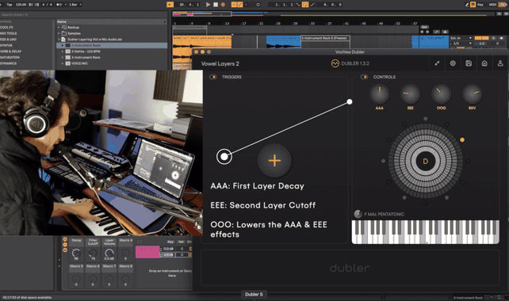Viewport: 509px width, 301px height.
Task: Expand the VOICE MIC track row
Action: pyautogui.click(x=63, y=63)
